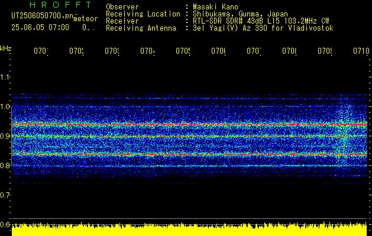The image size is (372, 236).
Task: Click the 1.1 frequency axis label
Action: [5, 77]
